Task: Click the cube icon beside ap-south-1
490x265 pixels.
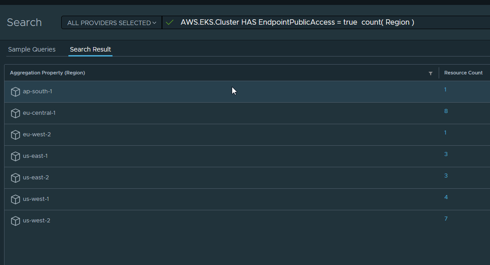Action: (16, 92)
